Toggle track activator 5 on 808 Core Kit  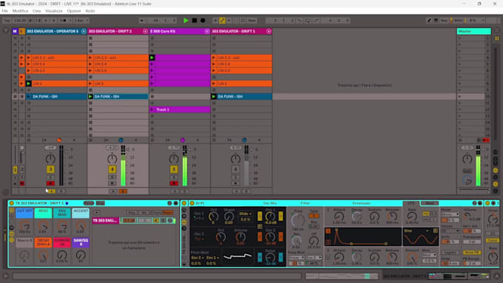(x=174, y=169)
